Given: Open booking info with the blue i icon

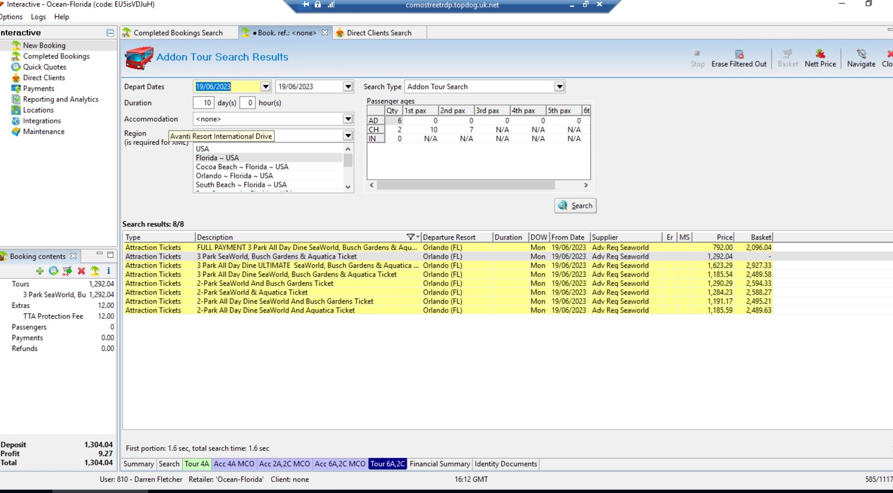Looking at the screenshot, I should (x=109, y=271).
